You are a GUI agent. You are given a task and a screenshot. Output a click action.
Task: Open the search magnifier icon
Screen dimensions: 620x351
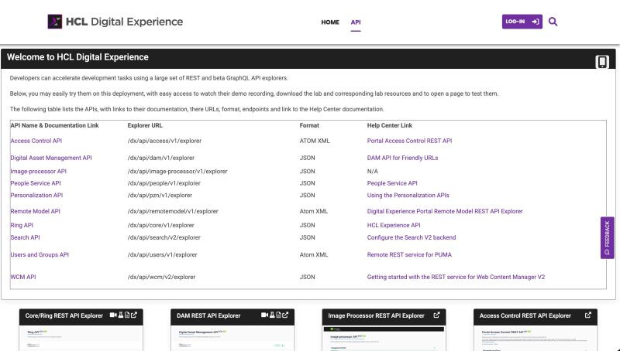553,22
